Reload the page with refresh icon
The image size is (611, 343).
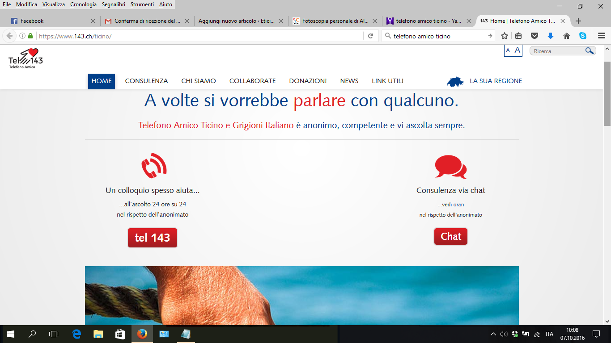[x=370, y=36]
